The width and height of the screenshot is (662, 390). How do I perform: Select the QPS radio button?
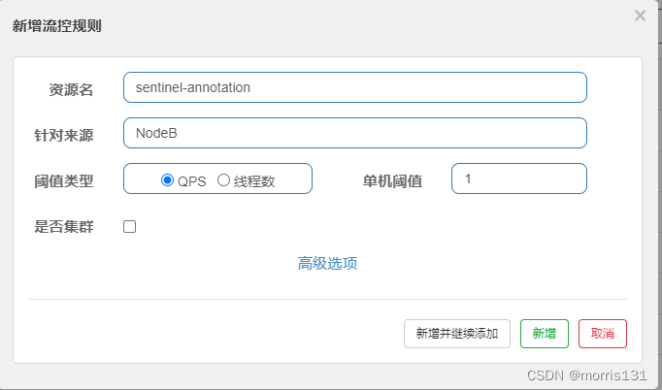(x=168, y=180)
